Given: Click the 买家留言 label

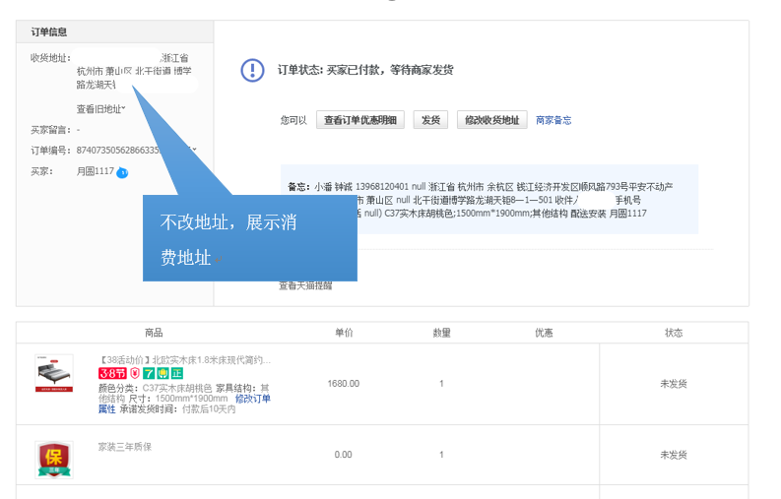Looking at the screenshot, I should click(x=52, y=130).
